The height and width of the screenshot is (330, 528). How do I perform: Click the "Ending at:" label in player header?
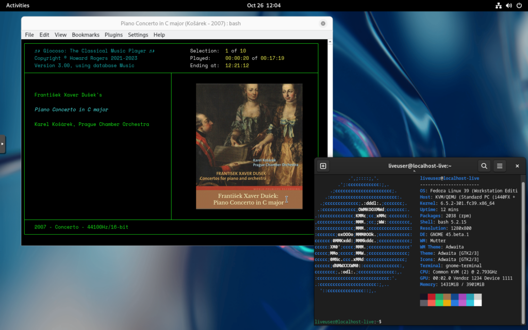click(x=204, y=65)
